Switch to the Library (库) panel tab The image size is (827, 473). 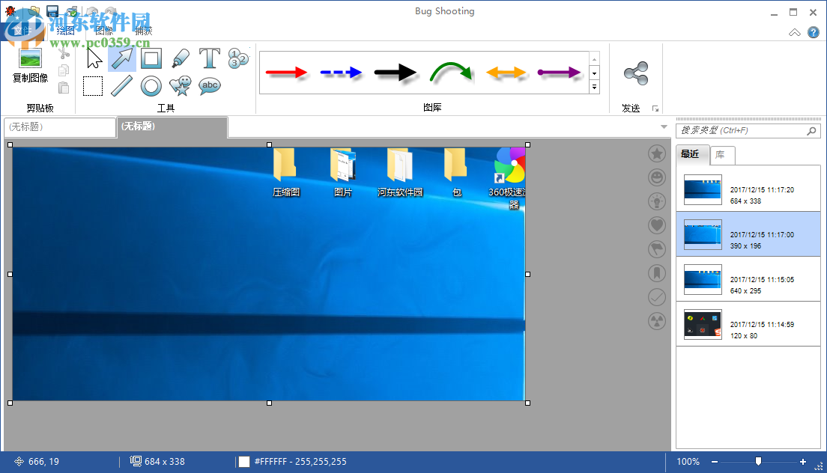pos(722,155)
